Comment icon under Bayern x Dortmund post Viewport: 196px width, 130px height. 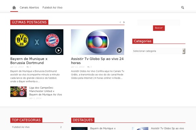pyautogui.click(x=28, y=67)
